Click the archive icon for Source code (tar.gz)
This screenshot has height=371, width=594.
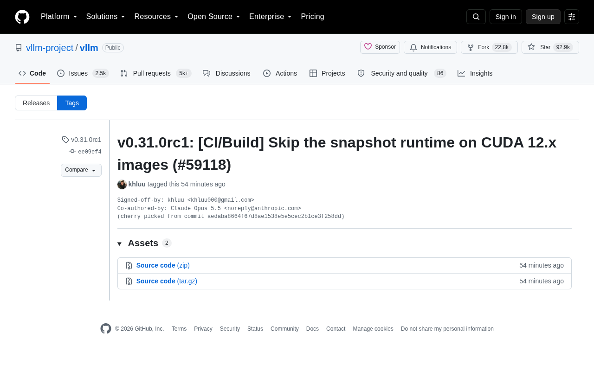click(x=129, y=281)
